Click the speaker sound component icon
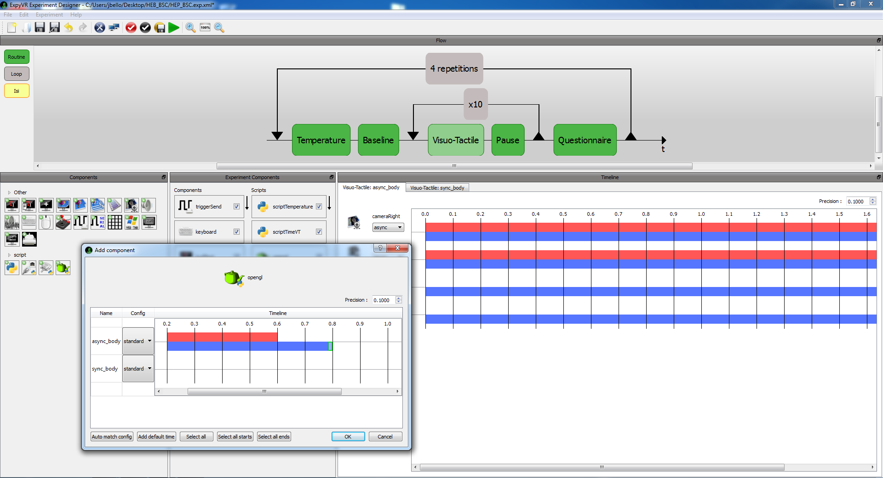The width and height of the screenshot is (883, 478). tap(148, 205)
